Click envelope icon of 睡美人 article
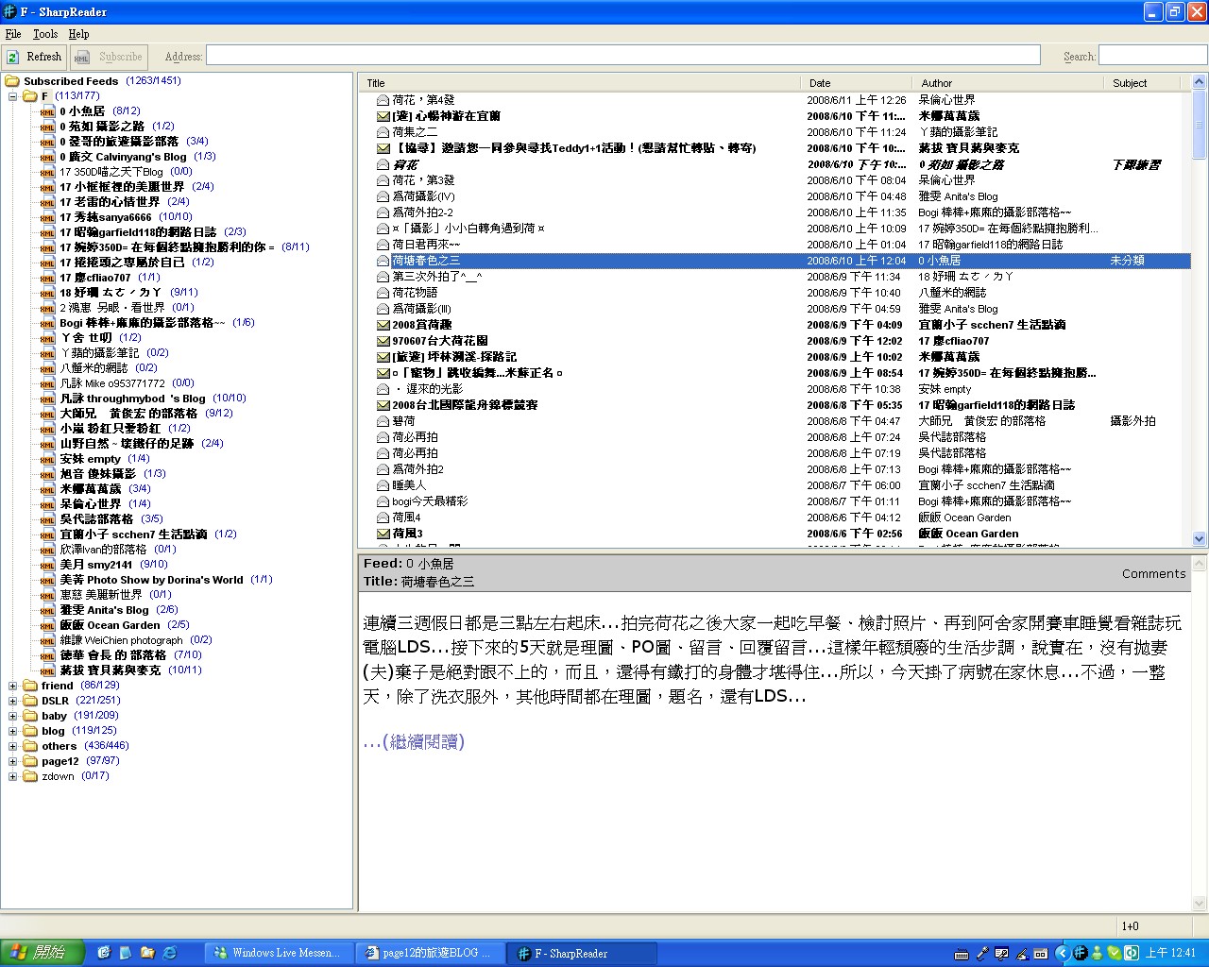Image resolution: width=1209 pixels, height=967 pixels. (383, 485)
